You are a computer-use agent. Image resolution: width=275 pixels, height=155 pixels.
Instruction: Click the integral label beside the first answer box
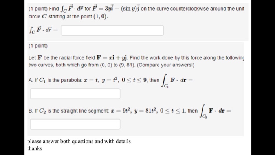[43, 30]
